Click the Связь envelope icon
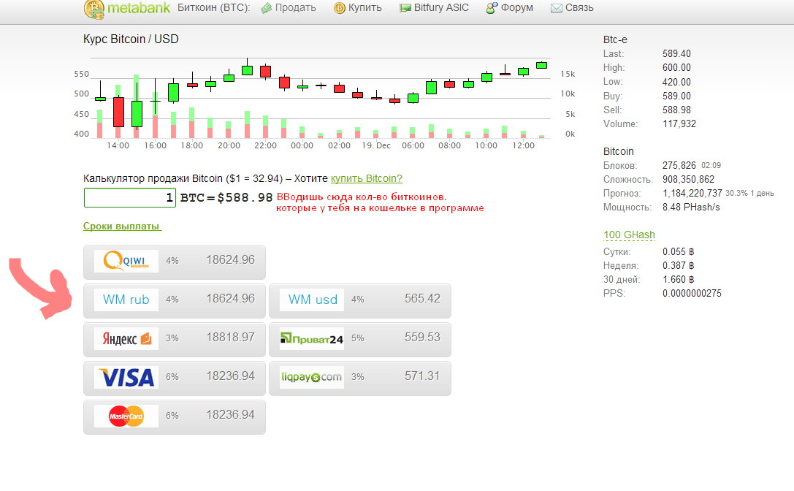The image size is (794, 491). pos(557,8)
